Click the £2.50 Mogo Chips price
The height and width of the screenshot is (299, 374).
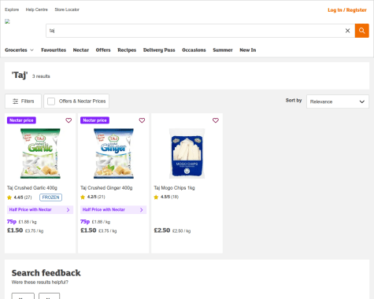[x=162, y=231]
